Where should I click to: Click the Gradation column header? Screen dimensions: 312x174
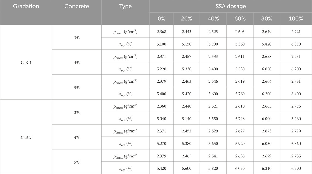point(26,6)
